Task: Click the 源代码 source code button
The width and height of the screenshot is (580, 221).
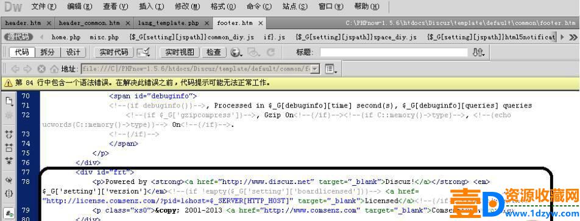Action: (x=19, y=37)
